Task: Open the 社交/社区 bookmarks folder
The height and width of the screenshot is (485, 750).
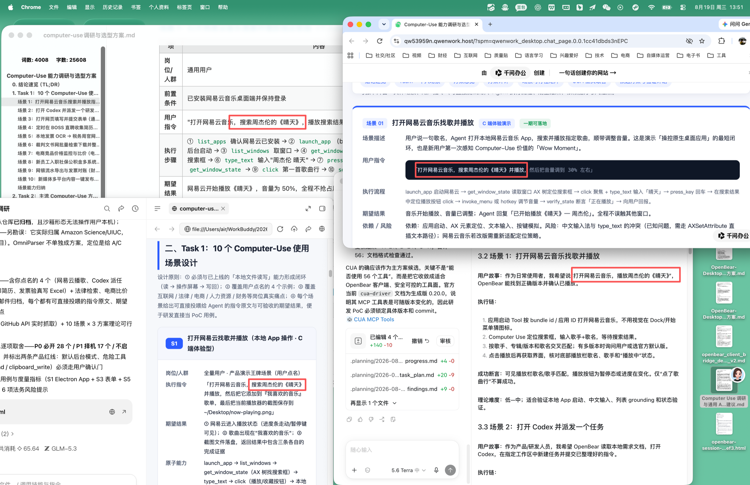Action: 381,56
